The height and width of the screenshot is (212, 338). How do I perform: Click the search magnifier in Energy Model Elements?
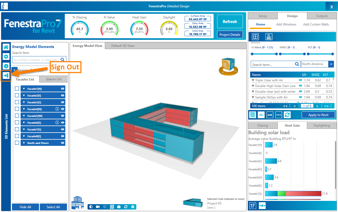coord(63,59)
